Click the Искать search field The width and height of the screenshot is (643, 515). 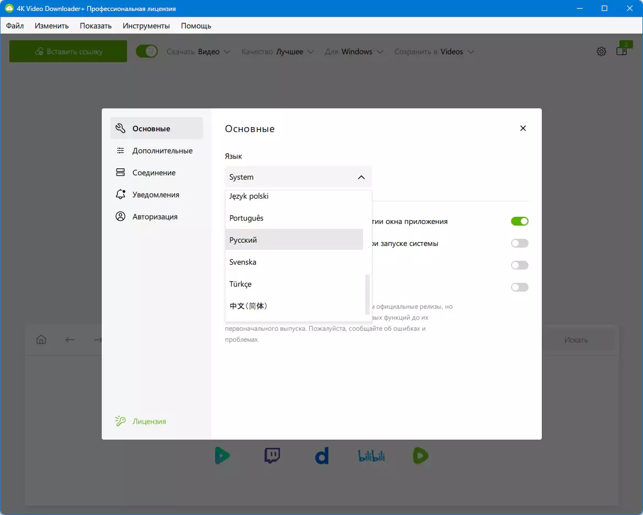tap(576, 340)
